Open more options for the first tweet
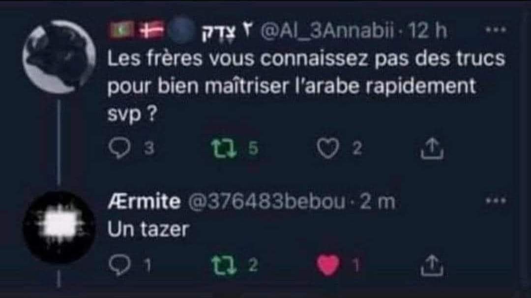 496,30
